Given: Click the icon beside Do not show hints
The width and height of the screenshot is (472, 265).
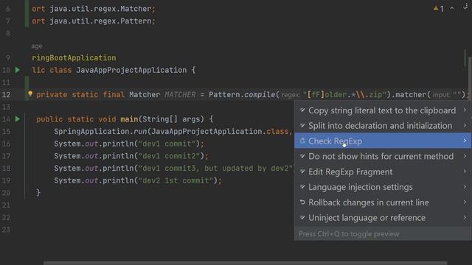Looking at the screenshot, I should pos(302,156).
